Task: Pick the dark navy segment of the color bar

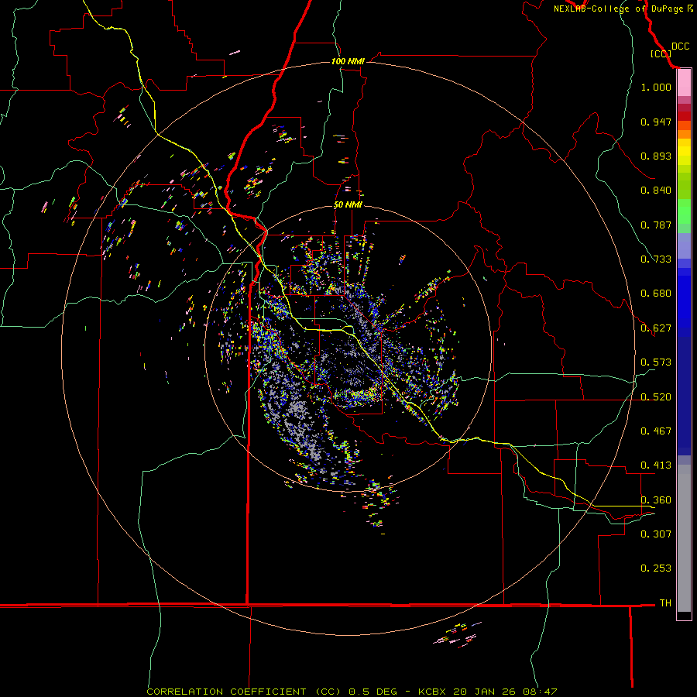Action: [684, 396]
